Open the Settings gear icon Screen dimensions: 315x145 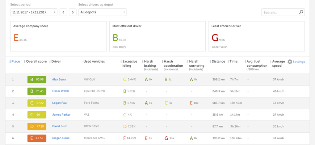click(x=290, y=62)
